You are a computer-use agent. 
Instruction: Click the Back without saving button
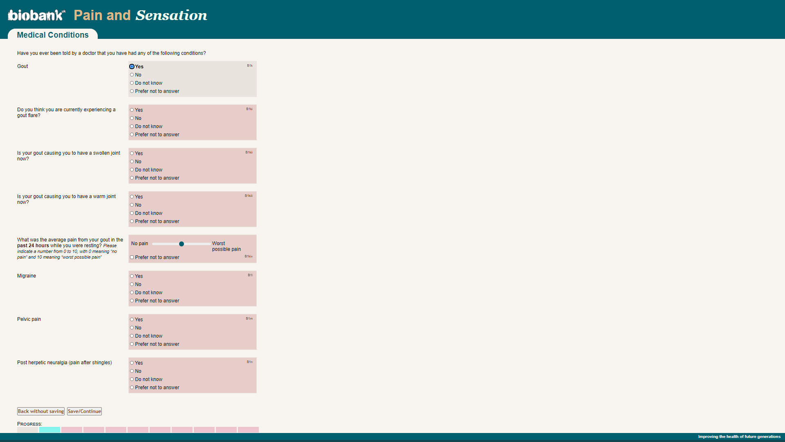pyautogui.click(x=41, y=411)
